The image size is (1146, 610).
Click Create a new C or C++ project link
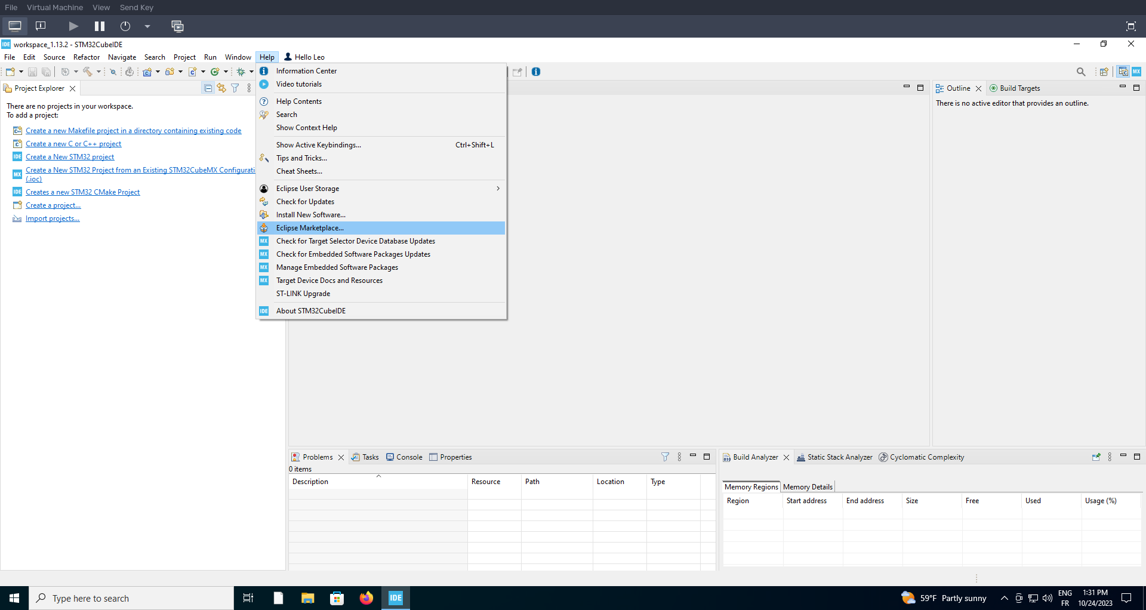pos(73,144)
